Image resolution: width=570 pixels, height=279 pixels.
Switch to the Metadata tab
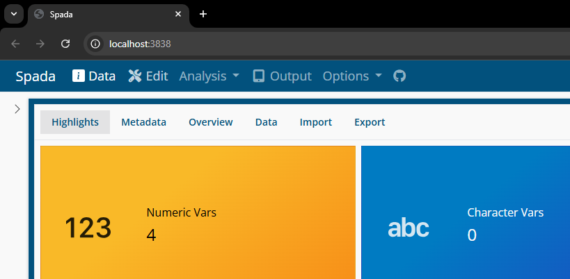(143, 122)
